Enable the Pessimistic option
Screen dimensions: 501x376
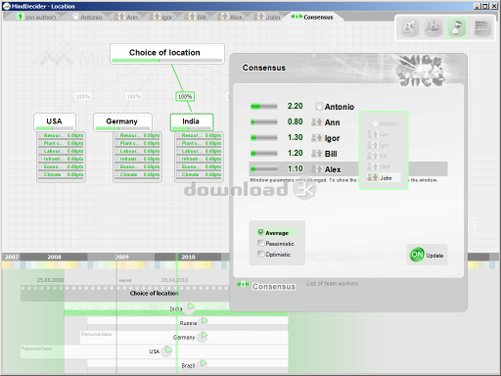coord(260,243)
